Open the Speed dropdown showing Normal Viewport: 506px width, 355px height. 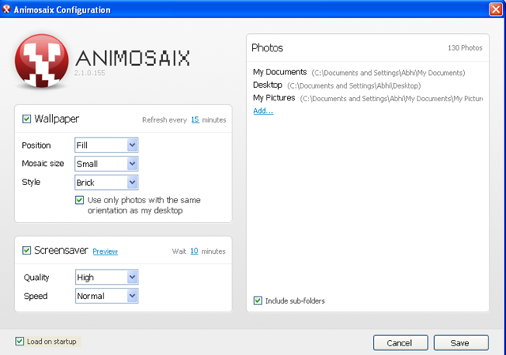tap(107, 296)
